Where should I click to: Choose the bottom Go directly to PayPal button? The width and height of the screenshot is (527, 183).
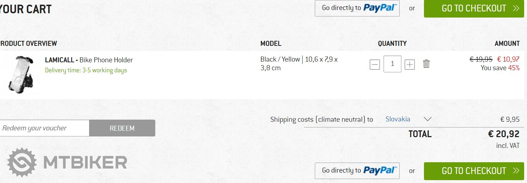pyautogui.click(x=357, y=170)
